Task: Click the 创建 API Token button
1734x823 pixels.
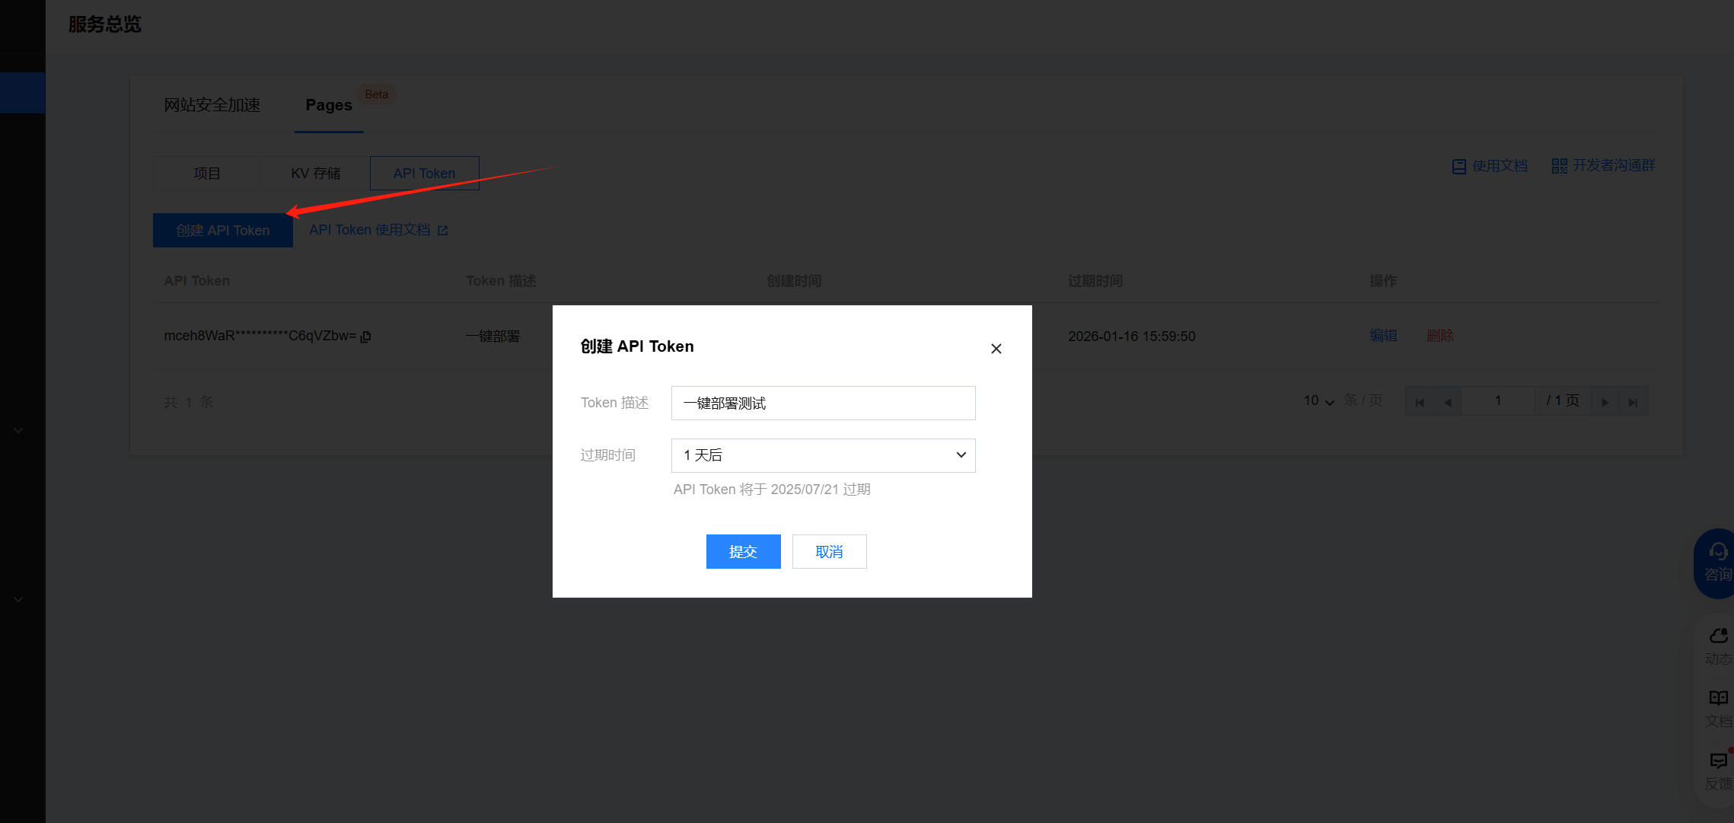Action: coord(223,230)
